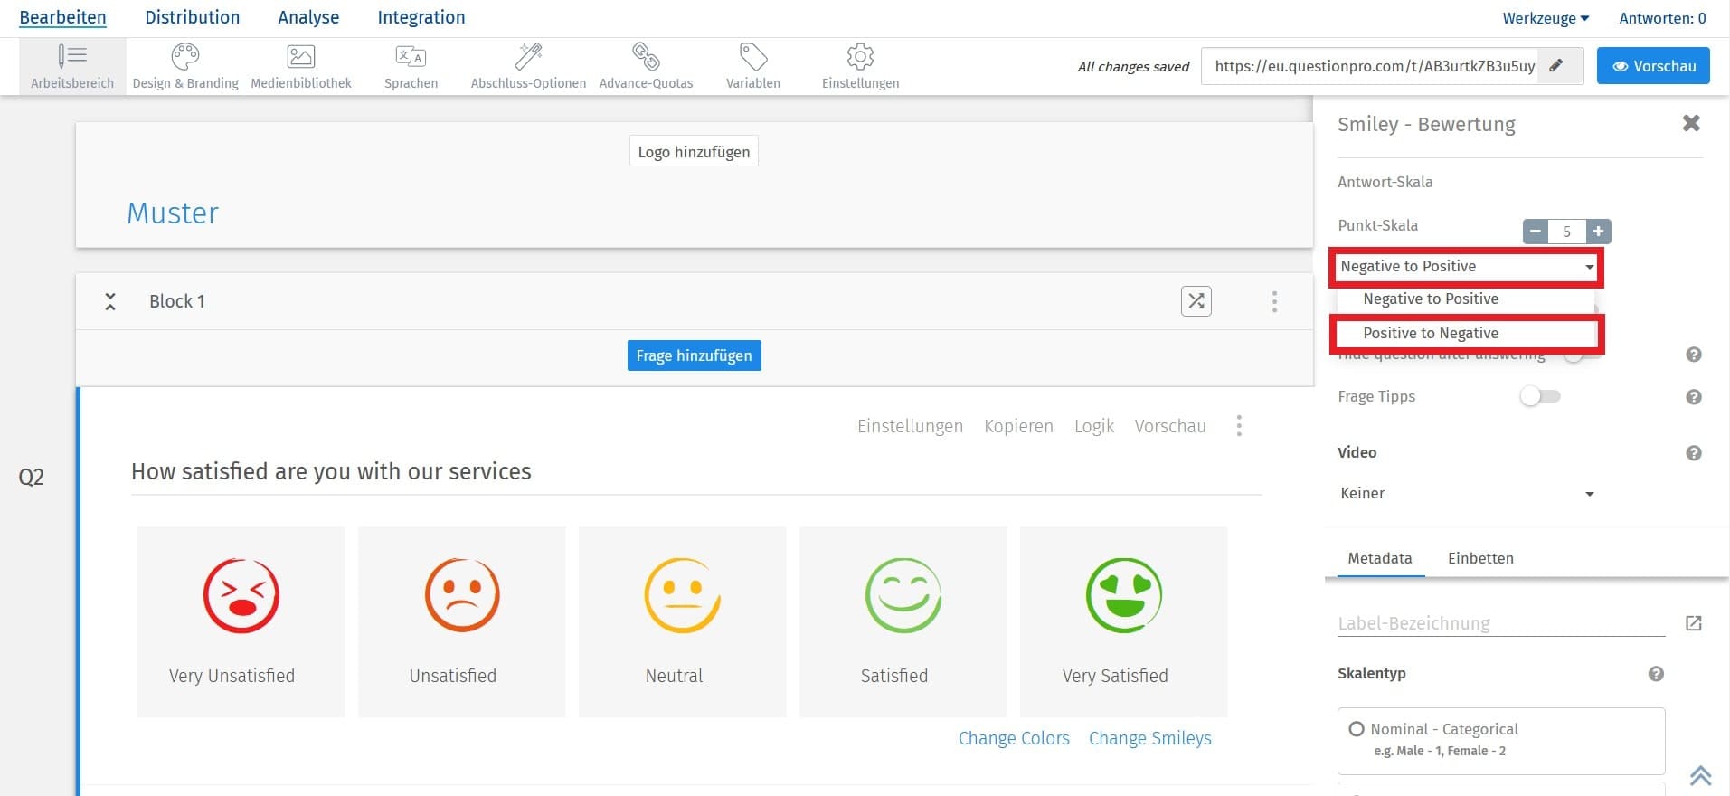This screenshot has height=796, width=1730.
Task: Toggle the Frage Tipps switch
Action: pos(1541,396)
